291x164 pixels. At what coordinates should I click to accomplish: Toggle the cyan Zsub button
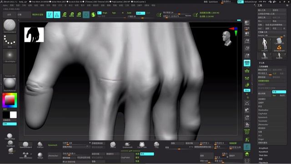pos(140,13)
